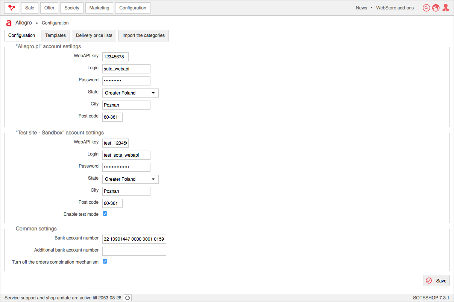Click Bank account number field
454x302 pixels.
click(134, 239)
